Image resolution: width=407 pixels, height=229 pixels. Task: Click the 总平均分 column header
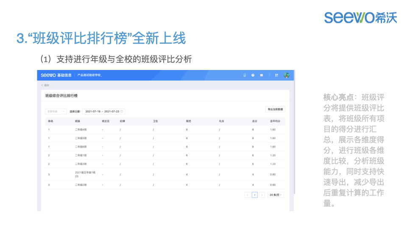(275, 121)
